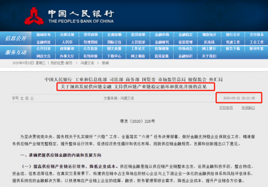
Task: Go to 货币政策 section
Action: 91,35
